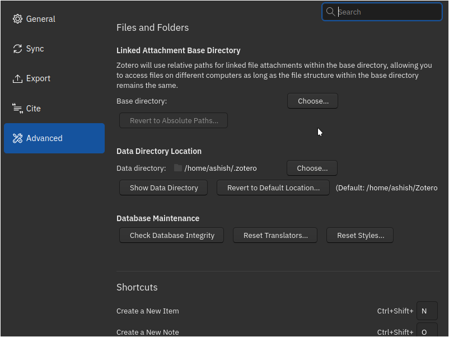Click Show Data Directory button
The image size is (449, 337).
click(163, 188)
